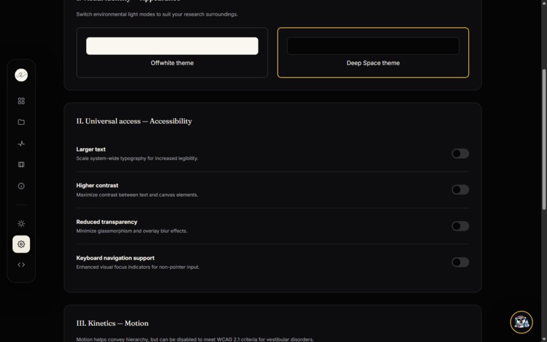Viewport: 547px width, 342px height.
Task: Select the Offwhite theme card
Action: 172,52
